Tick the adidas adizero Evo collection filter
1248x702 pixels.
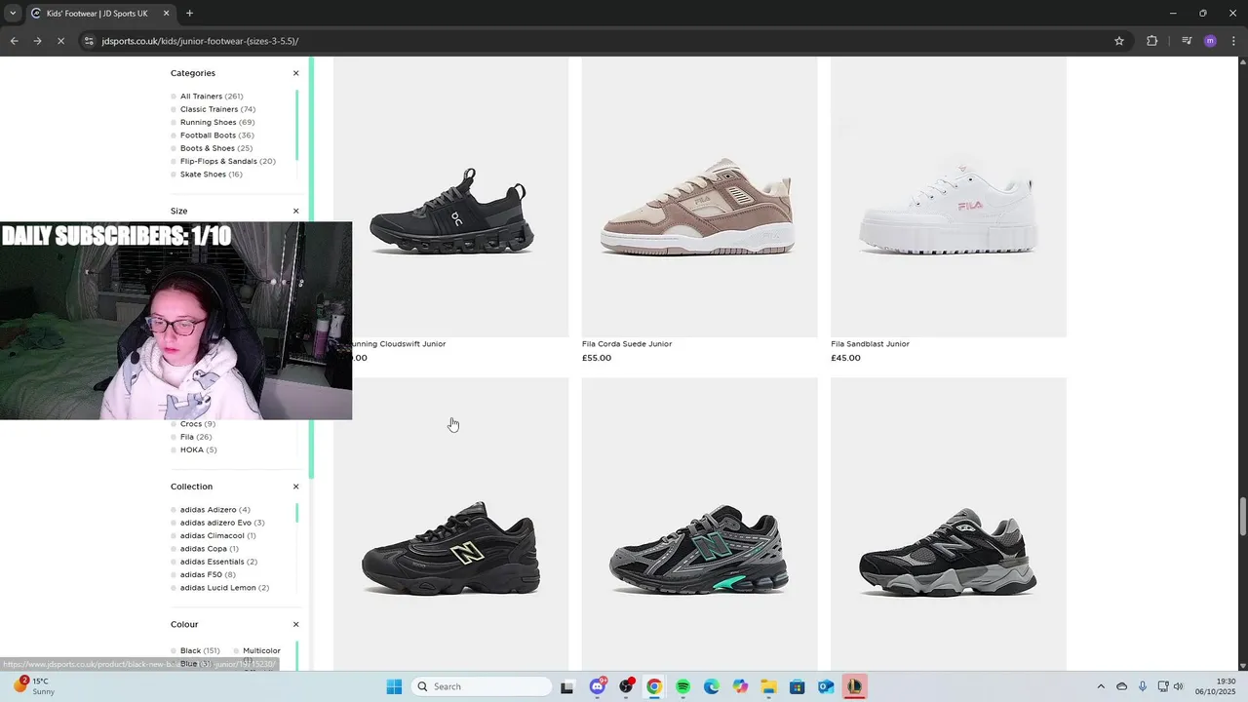[x=174, y=523]
